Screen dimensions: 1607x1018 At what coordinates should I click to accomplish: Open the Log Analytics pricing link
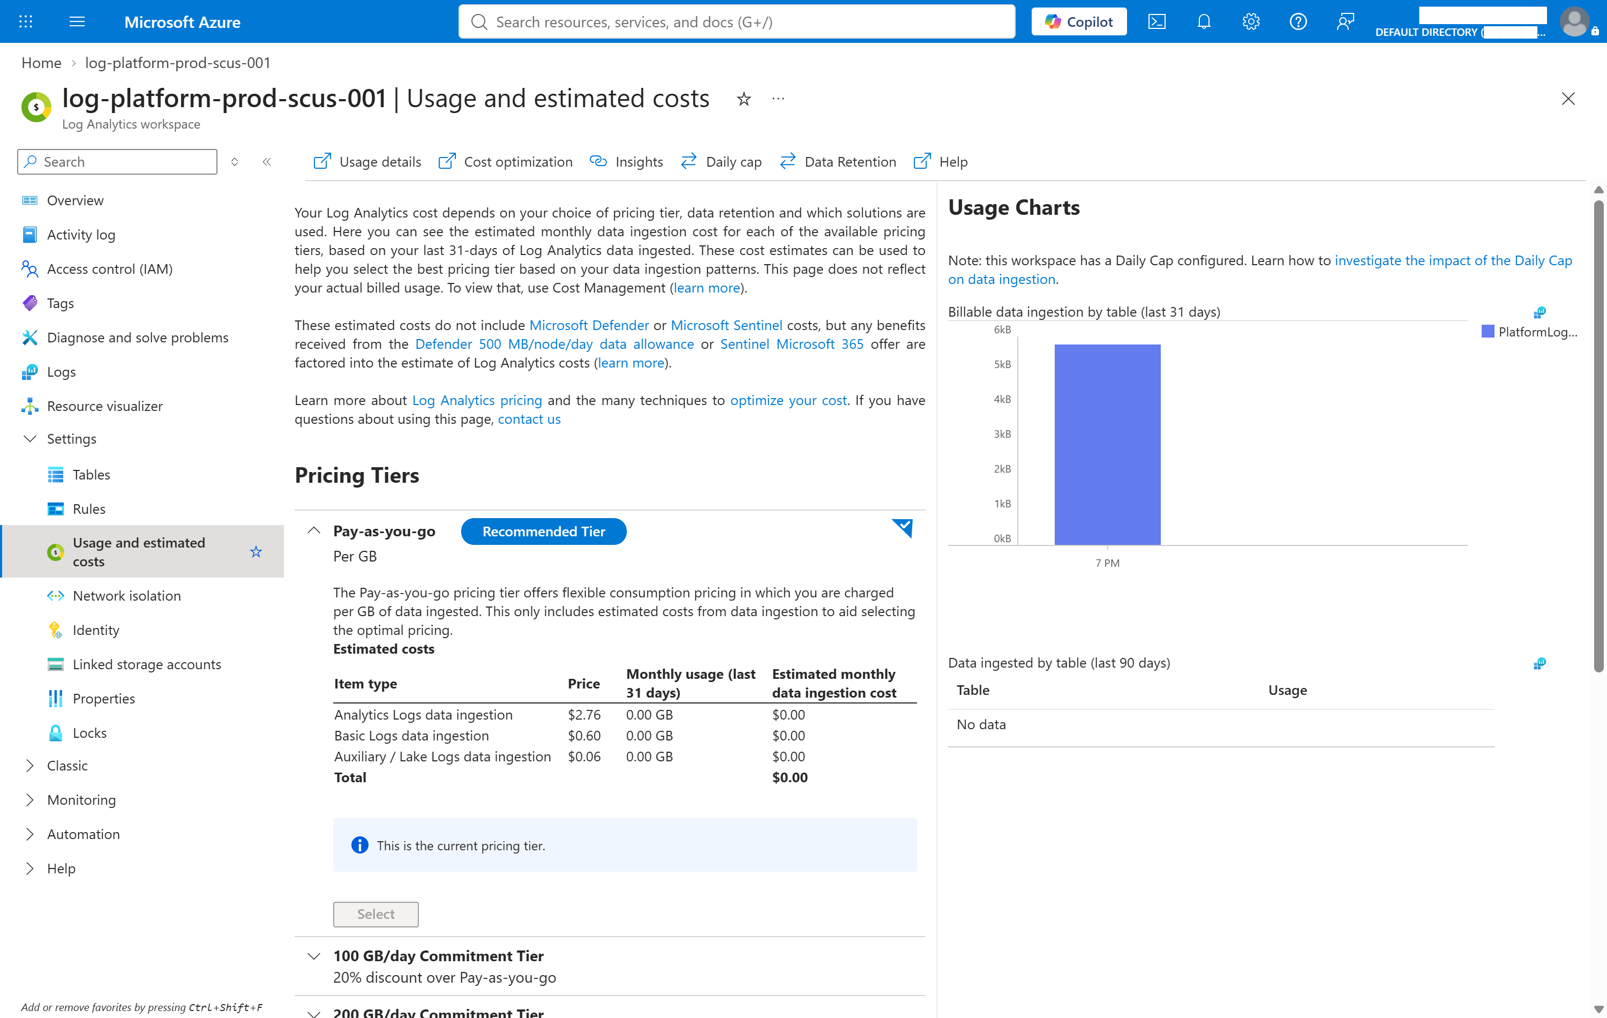tap(477, 400)
